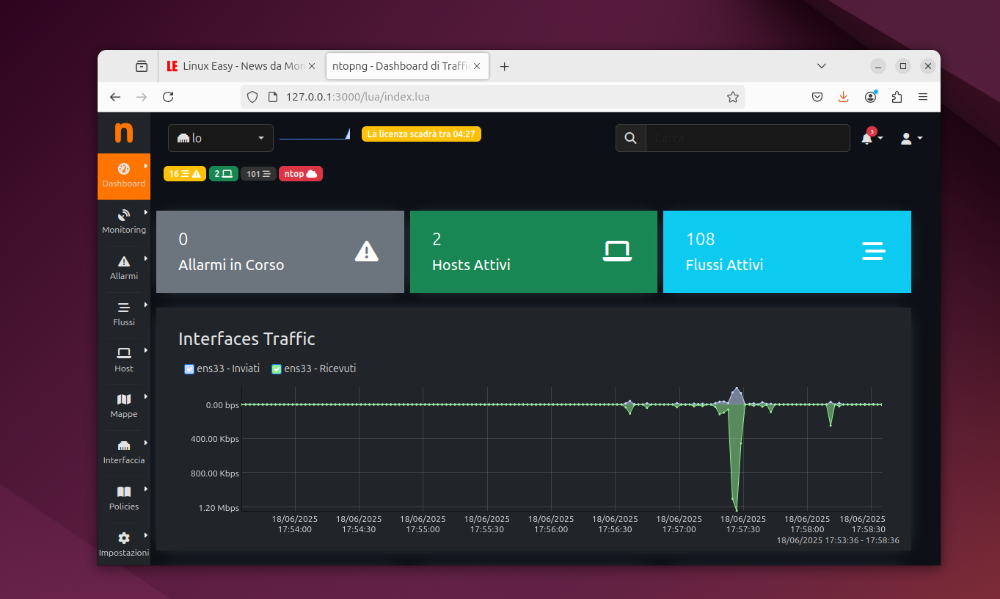This screenshot has height=599, width=1000.
Task: Select the Dashboard sidebar item
Action: (x=124, y=175)
